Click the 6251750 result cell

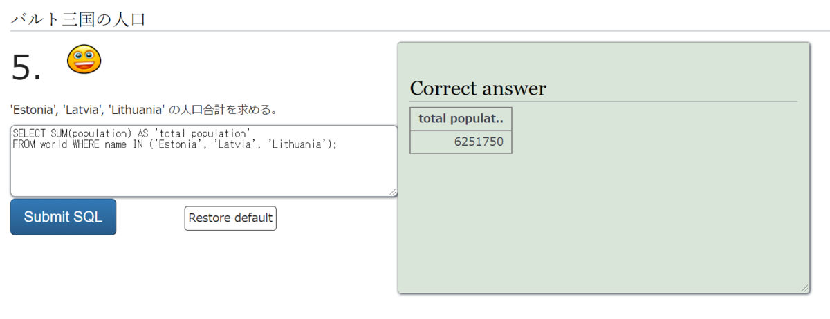[479, 142]
